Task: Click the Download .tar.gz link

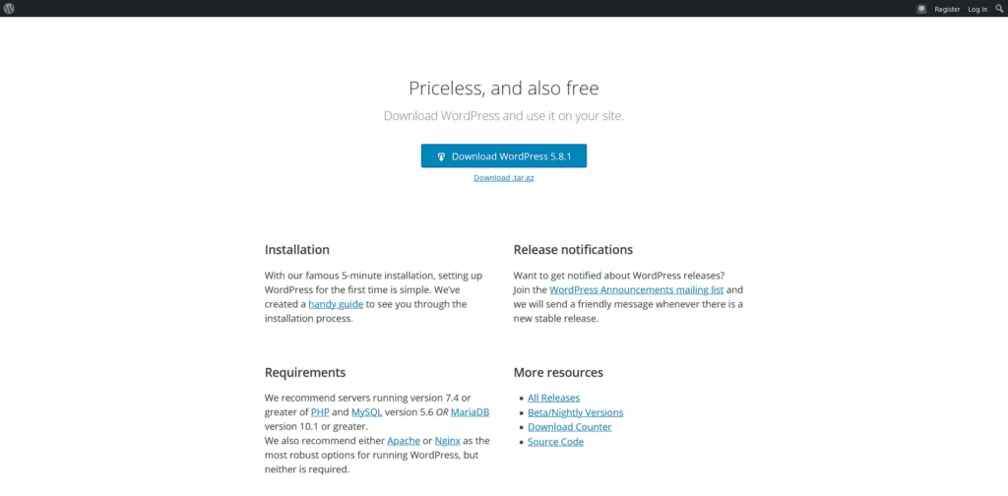Action: [503, 178]
